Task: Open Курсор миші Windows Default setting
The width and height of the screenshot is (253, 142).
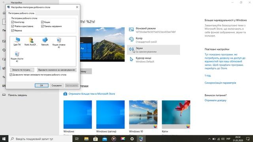Action: (x=153, y=60)
